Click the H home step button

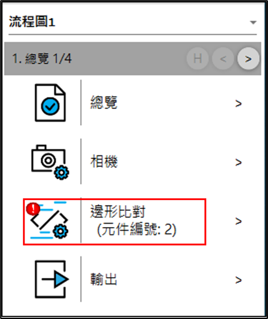[x=197, y=59]
